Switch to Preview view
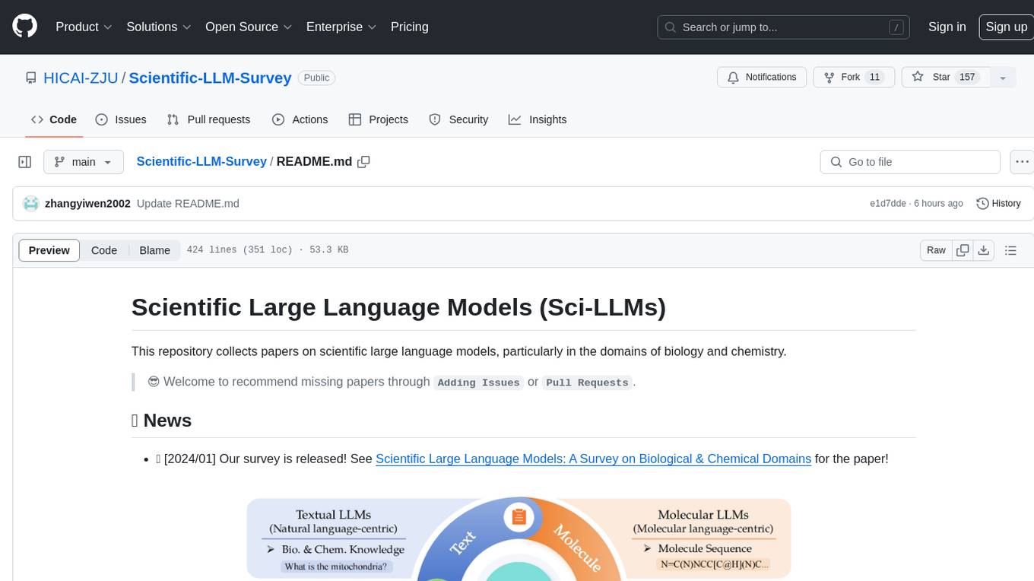The image size is (1034, 581). [49, 250]
